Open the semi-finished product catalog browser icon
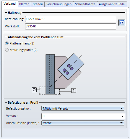The height and width of the screenshot is (139, 130). (x=122, y=23)
